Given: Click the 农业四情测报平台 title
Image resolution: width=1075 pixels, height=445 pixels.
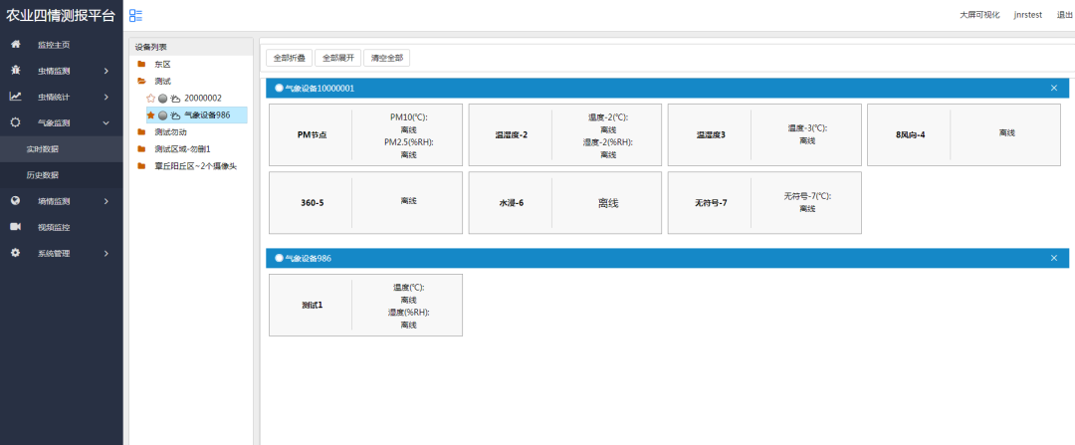Looking at the screenshot, I should point(61,17).
